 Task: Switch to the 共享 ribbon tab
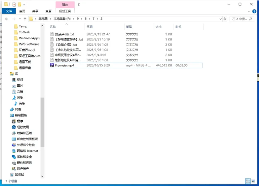click(x=35, y=11)
